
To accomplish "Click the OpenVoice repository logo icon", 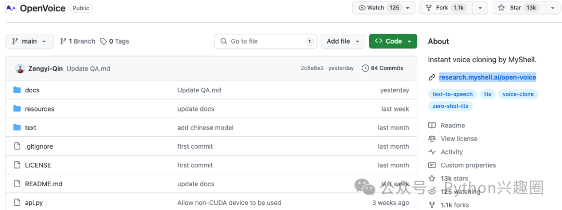I will 11,8.
